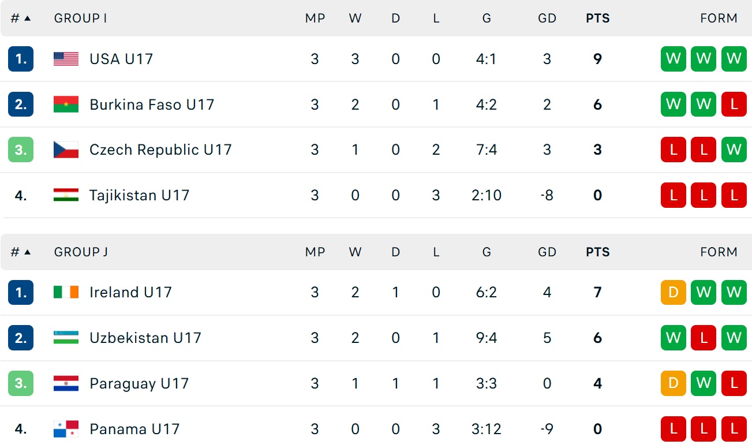The width and height of the screenshot is (752, 448).
Task: Click the Uzbekistan flag icon
Action: click(x=66, y=338)
